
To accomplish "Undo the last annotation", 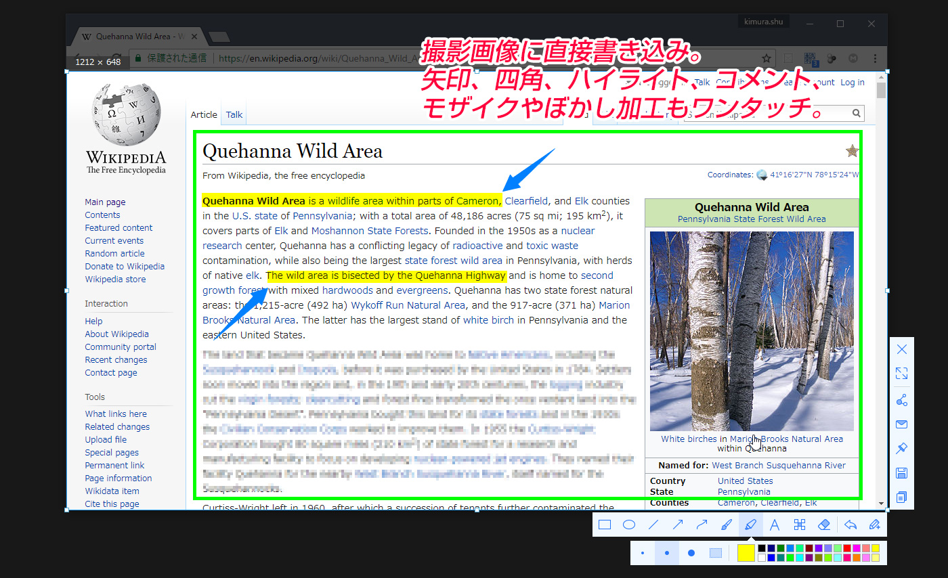I will 851,525.
